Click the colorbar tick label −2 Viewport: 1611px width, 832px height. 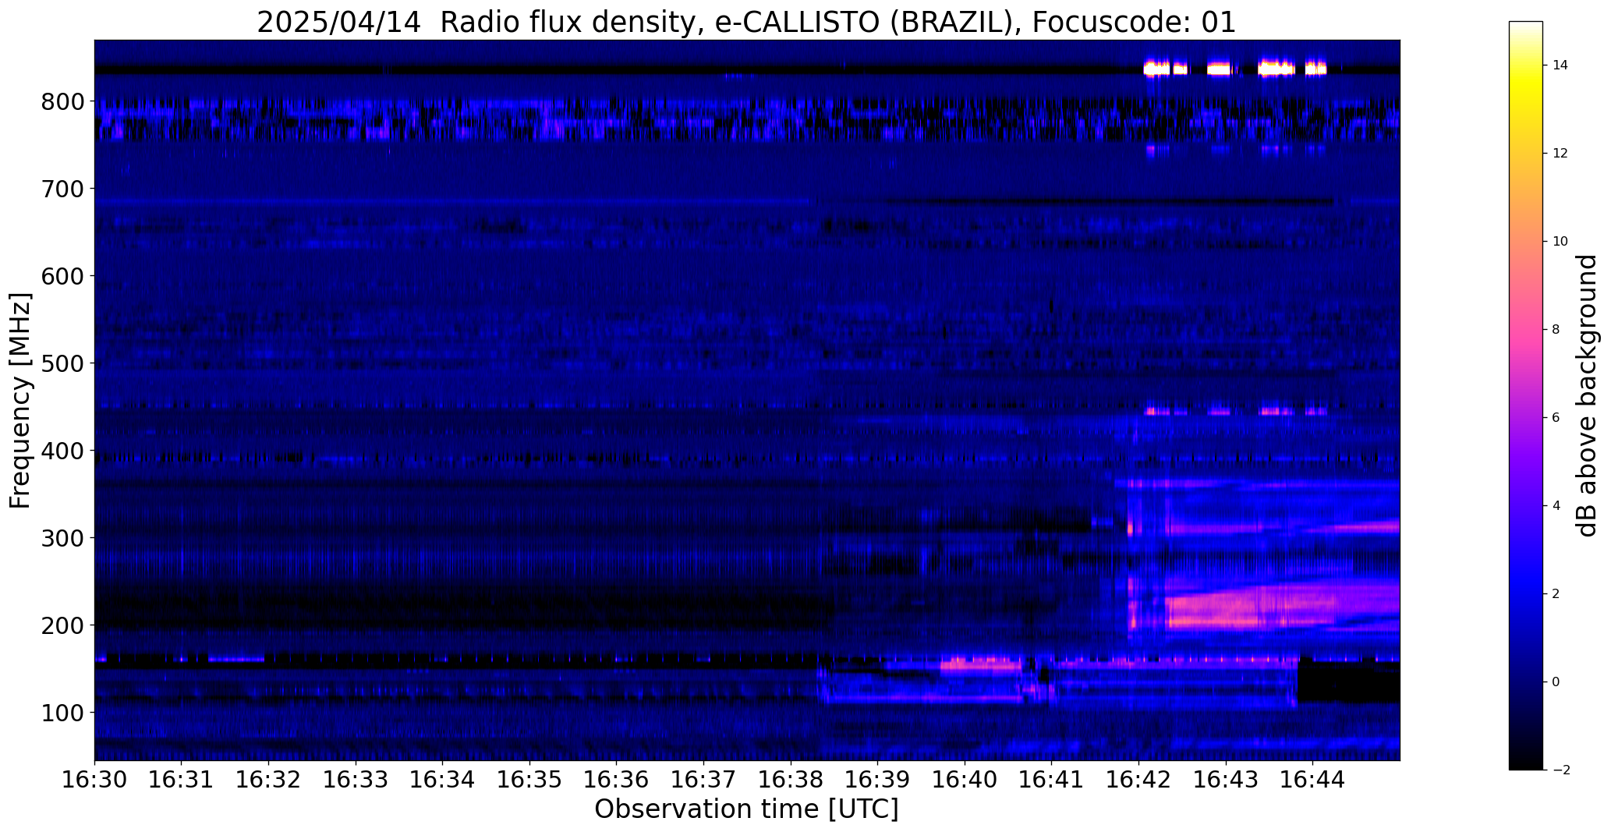[1561, 770]
